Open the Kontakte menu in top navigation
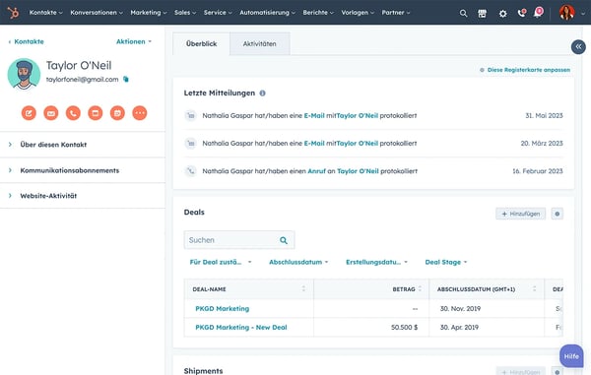 [45, 13]
